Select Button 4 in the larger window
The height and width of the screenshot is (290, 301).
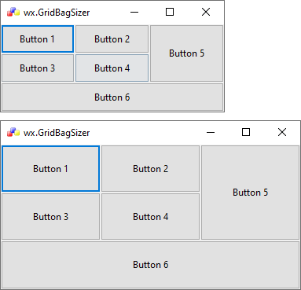pos(150,217)
